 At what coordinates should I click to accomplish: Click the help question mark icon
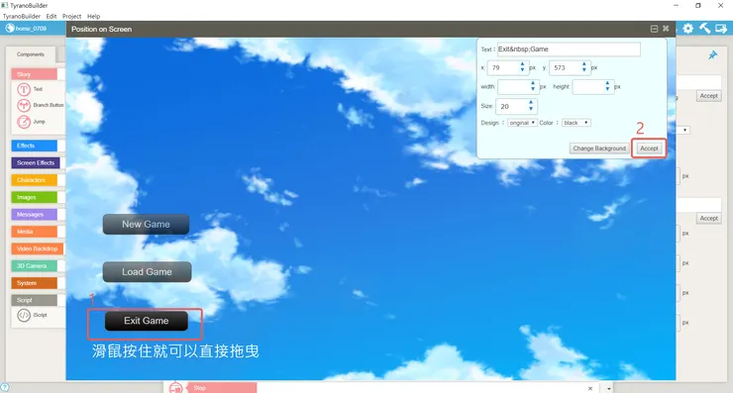(5, 387)
